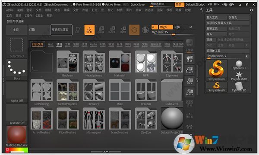
Task: Select the Rotate transform icon
Action: click(123, 30)
